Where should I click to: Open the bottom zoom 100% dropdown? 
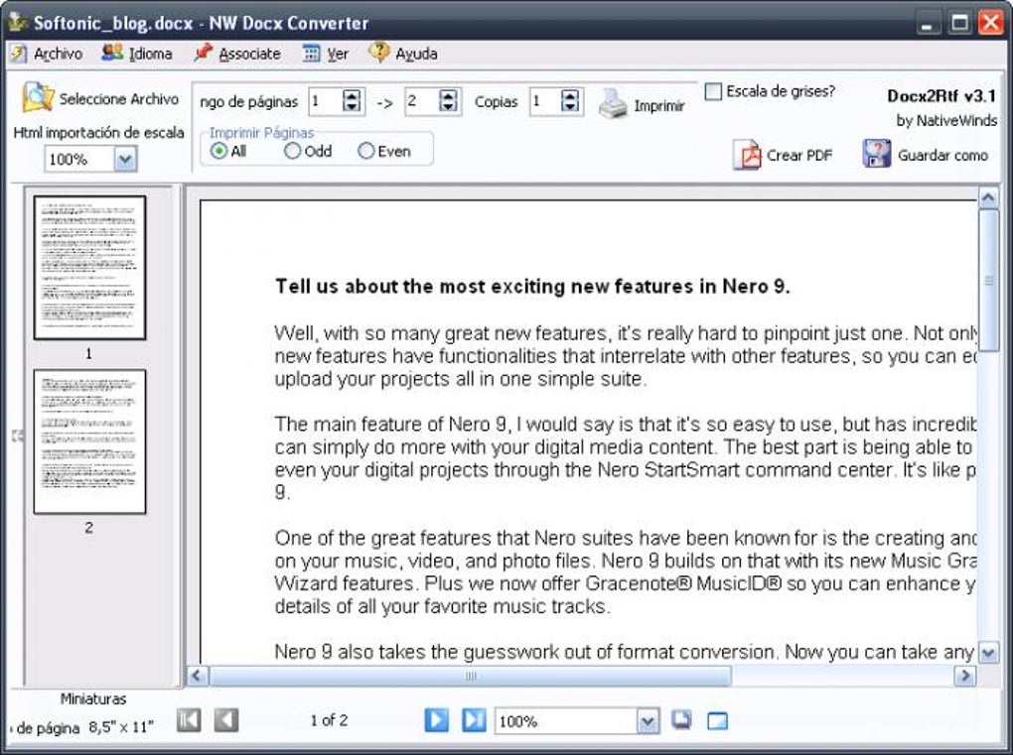click(x=648, y=721)
